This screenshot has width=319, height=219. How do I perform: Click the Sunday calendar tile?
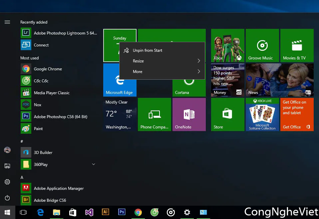tap(111, 45)
